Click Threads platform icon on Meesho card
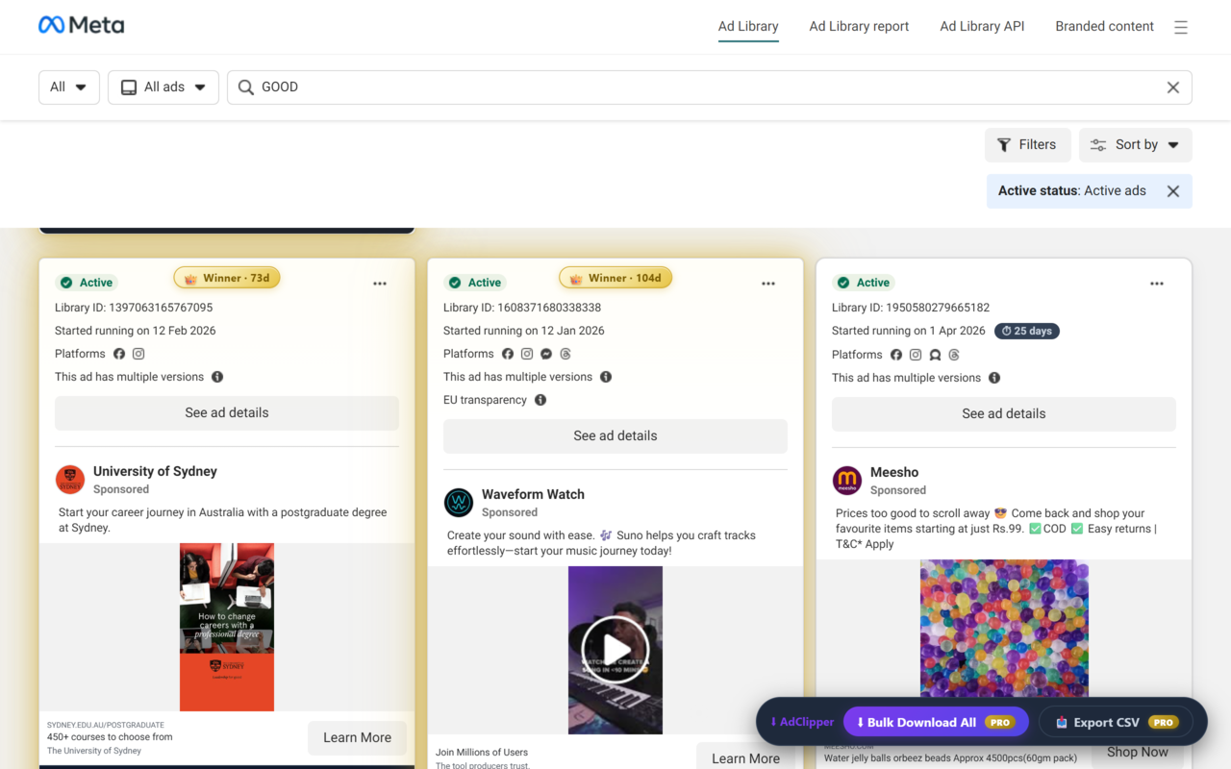Image resolution: width=1231 pixels, height=769 pixels. [954, 355]
